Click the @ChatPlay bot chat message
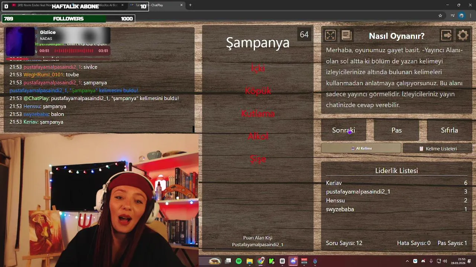This screenshot has height=267, width=476. pos(94,98)
